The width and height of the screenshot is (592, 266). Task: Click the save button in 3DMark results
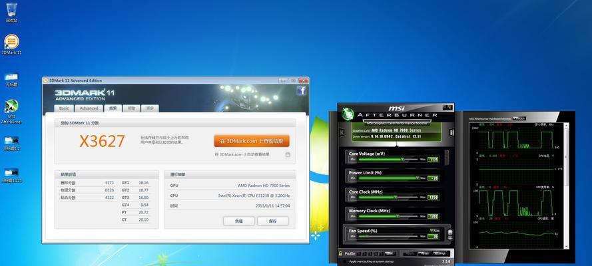(x=272, y=221)
